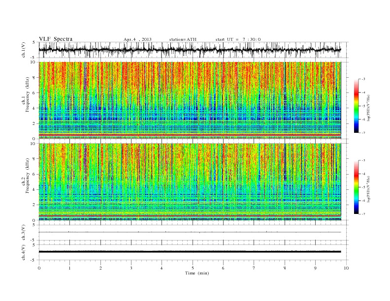
Task: Click inside the ch.1 spectrogram panel
Action: click(x=190, y=100)
